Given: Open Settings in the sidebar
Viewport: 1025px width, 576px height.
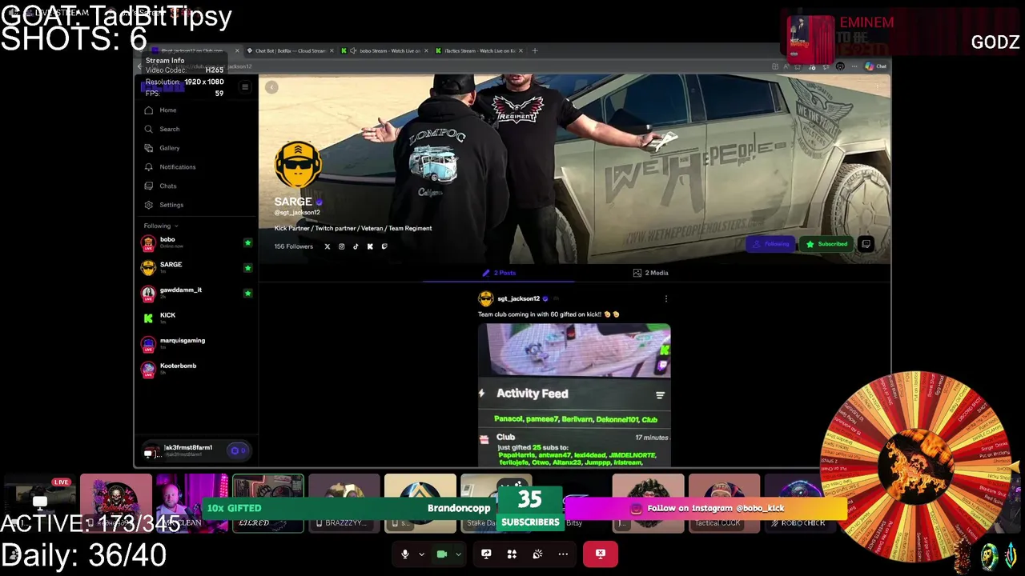Looking at the screenshot, I should (163, 206).
